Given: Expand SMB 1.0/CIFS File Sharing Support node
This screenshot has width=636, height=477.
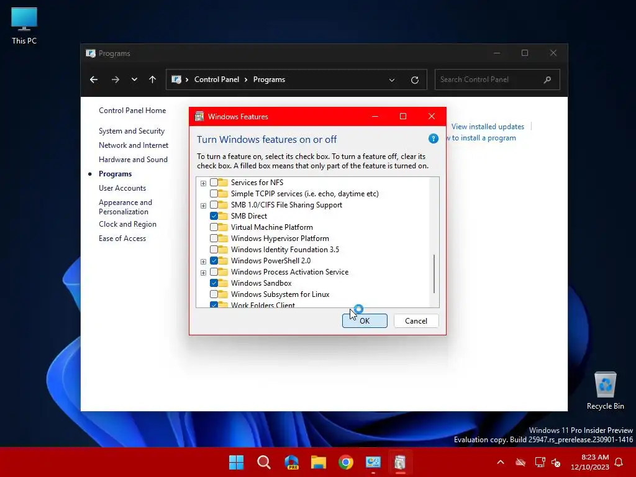Looking at the screenshot, I should (203, 206).
